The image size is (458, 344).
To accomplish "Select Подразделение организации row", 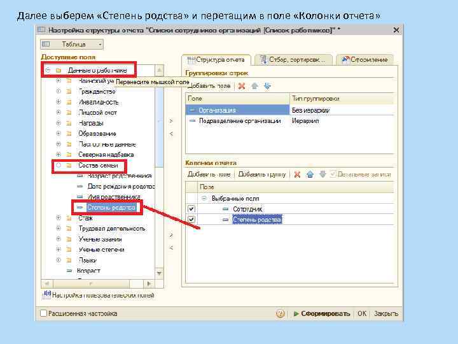I will [x=237, y=121].
